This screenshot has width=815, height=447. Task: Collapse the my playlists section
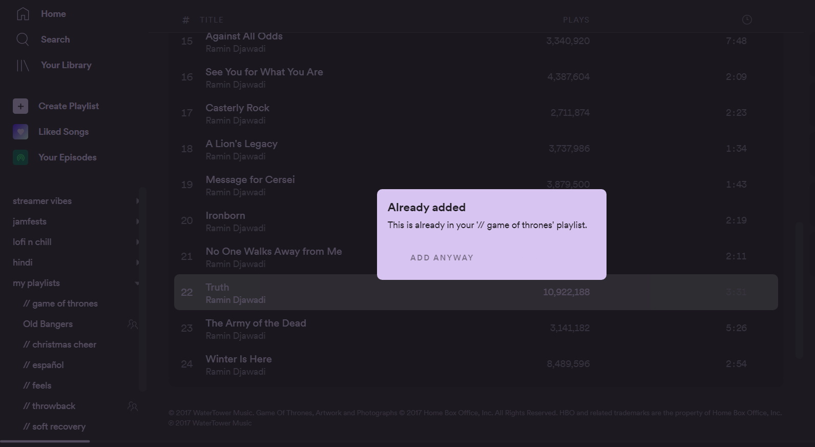[137, 283]
